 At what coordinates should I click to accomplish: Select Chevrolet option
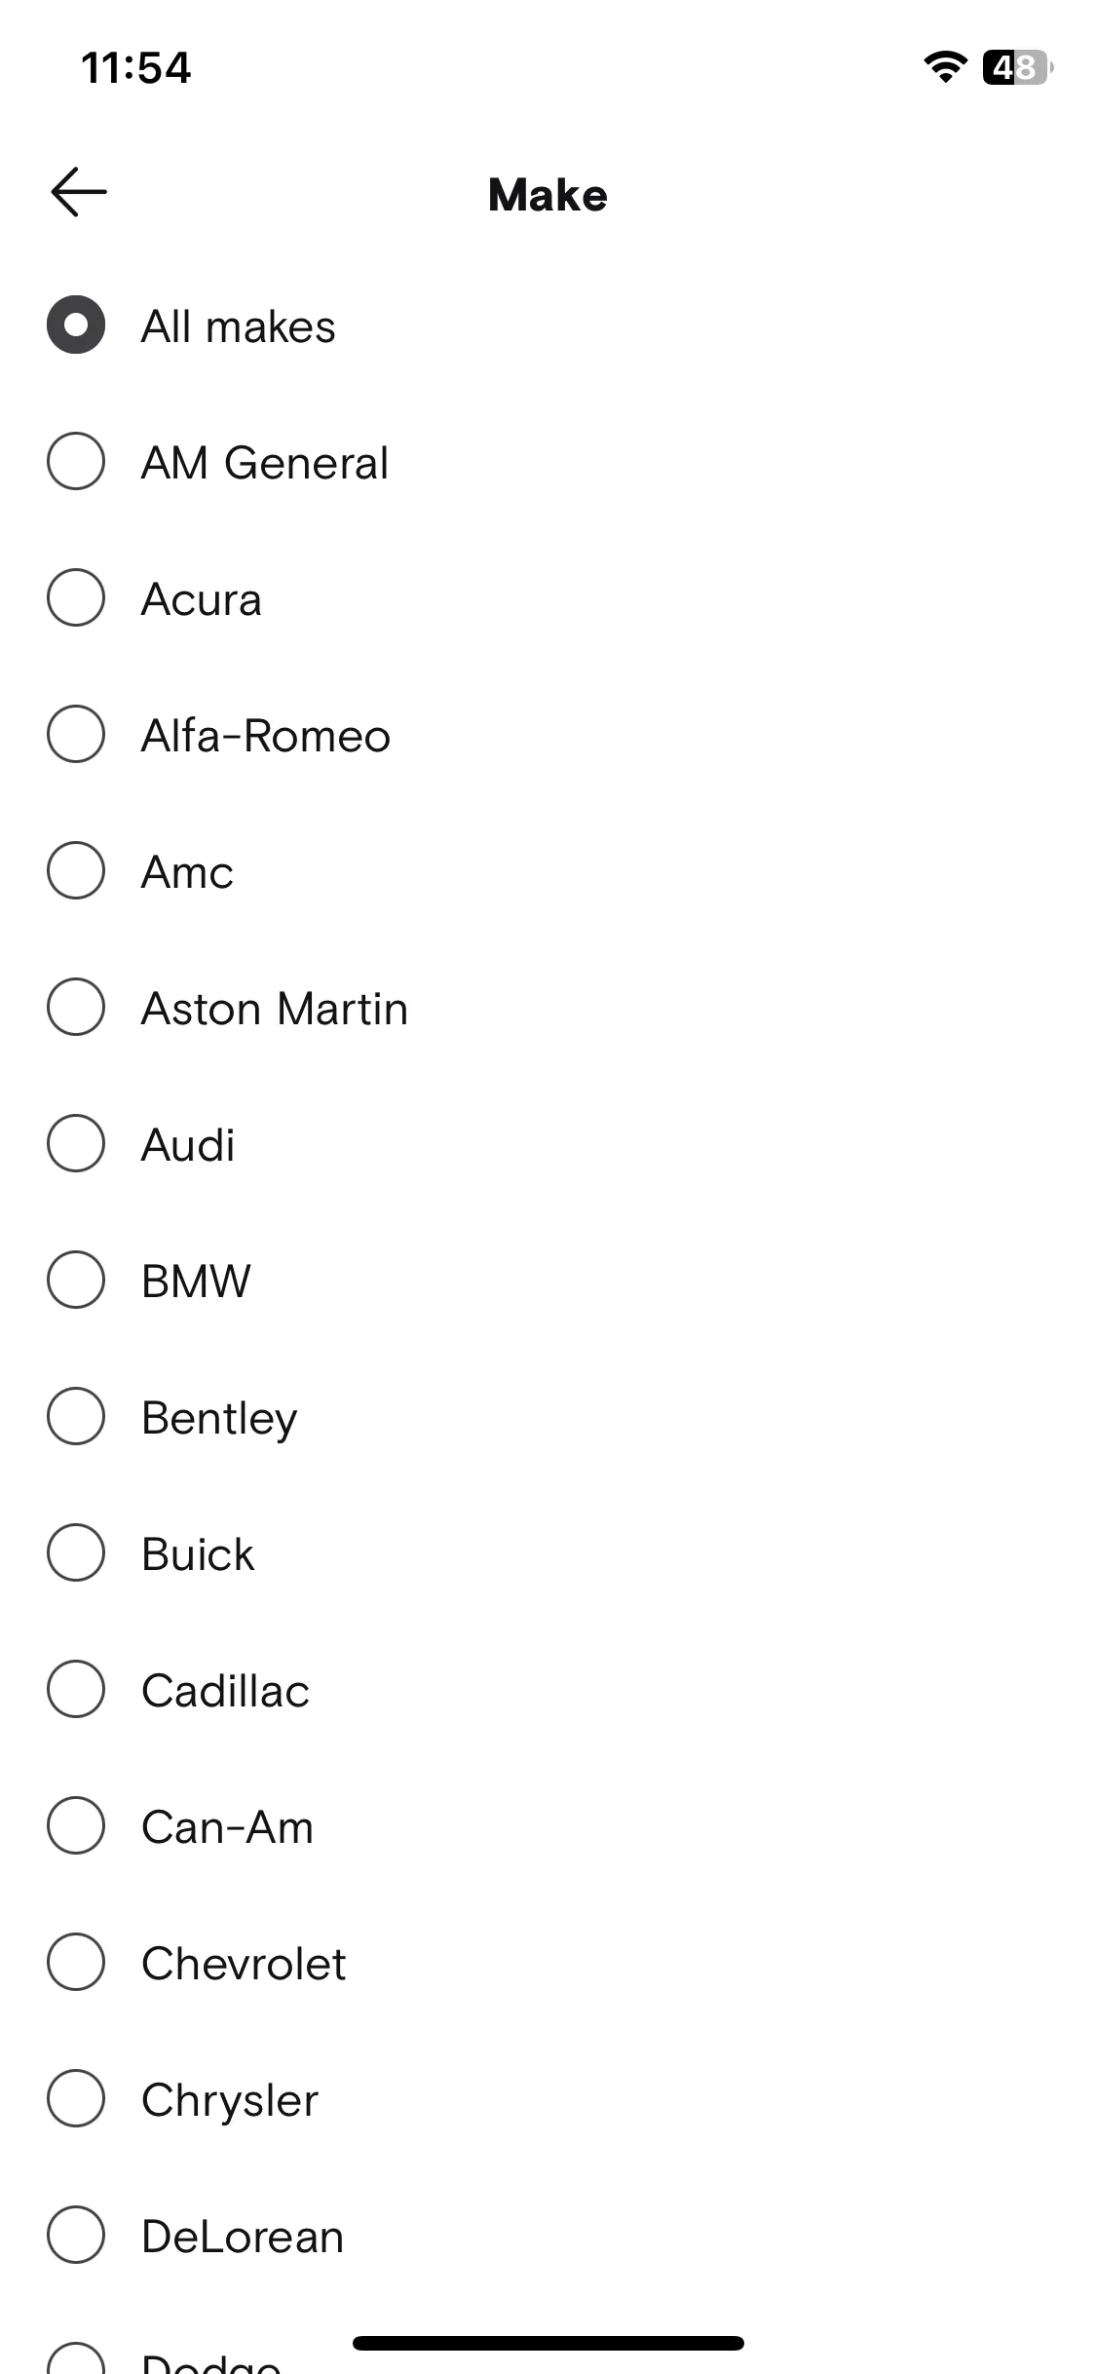(x=76, y=1962)
